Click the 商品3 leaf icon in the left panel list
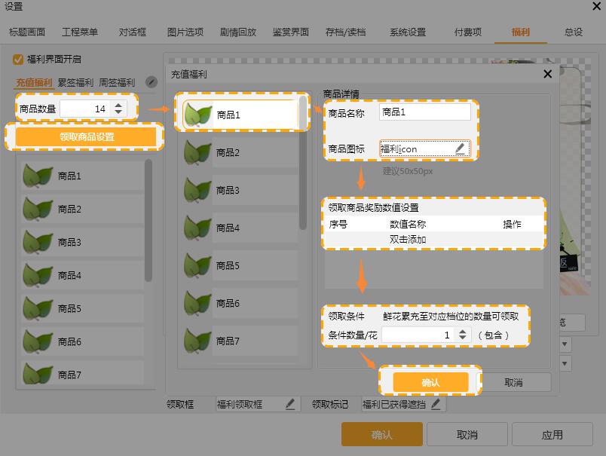Image resolution: width=606 pixels, height=456 pixels. [38, 242]
